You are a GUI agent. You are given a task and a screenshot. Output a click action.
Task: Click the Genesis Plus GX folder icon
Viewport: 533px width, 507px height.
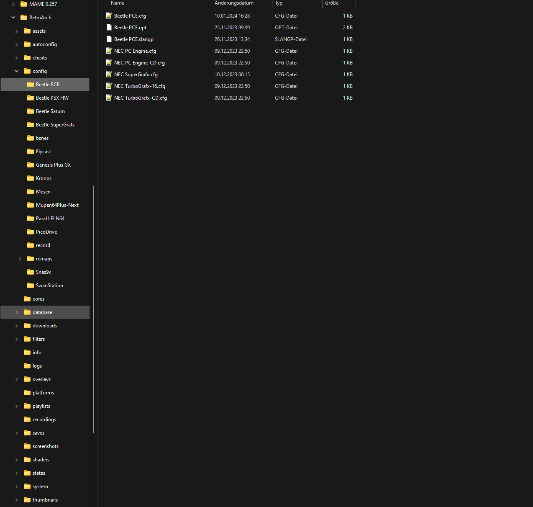coord(31,165)
